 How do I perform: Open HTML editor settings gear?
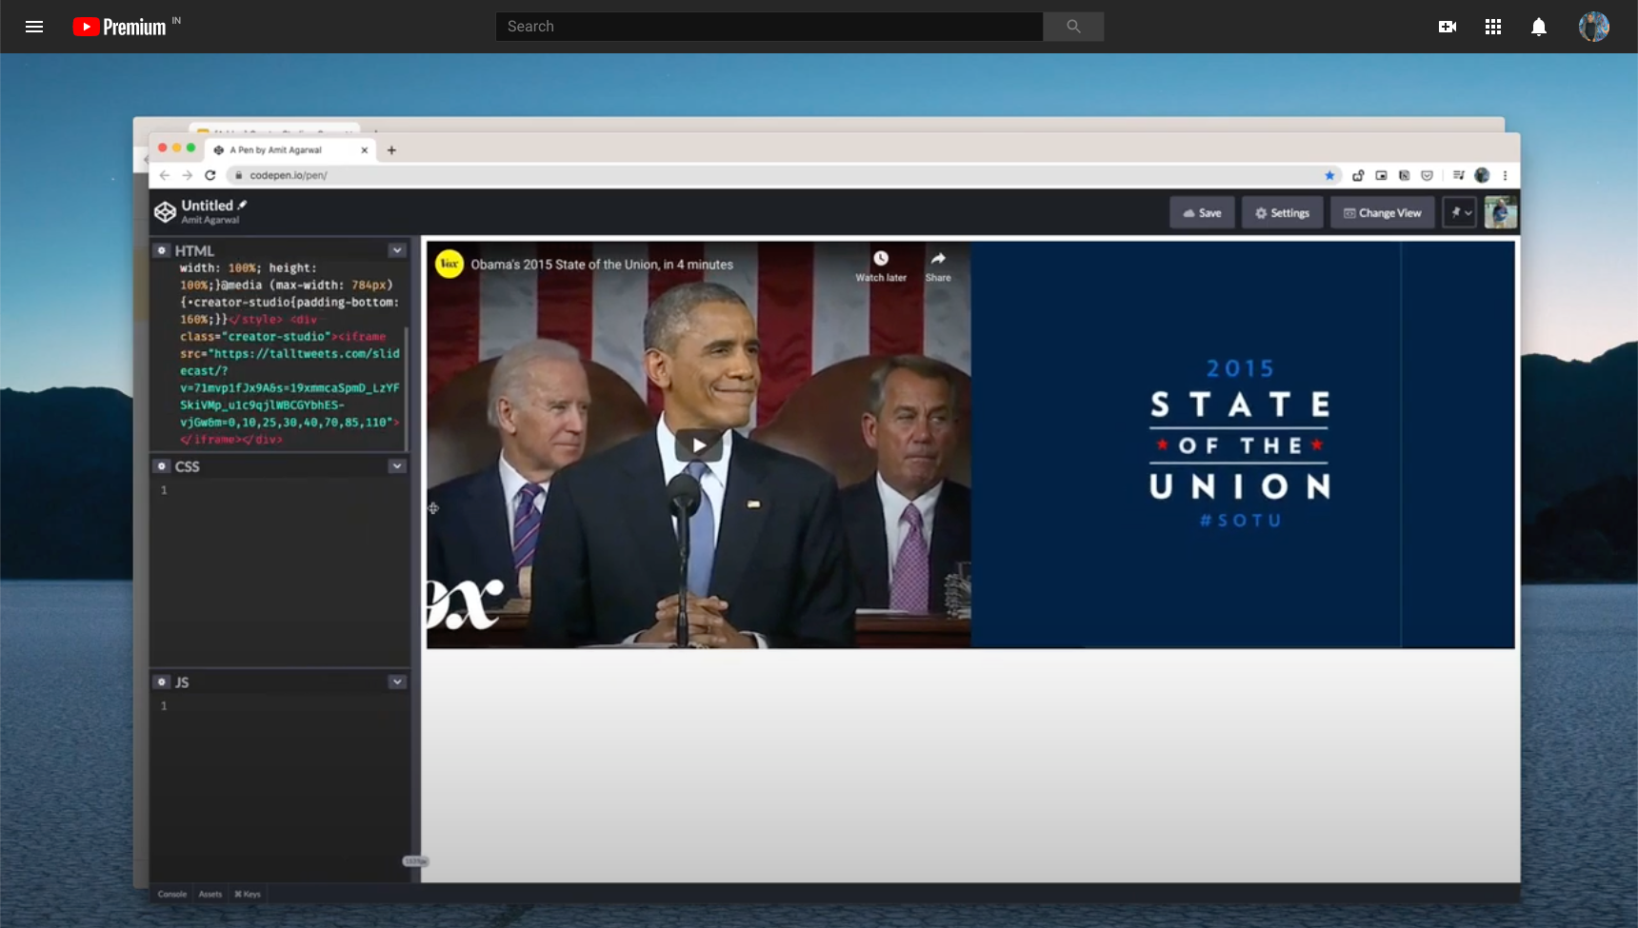pos(162,250)
